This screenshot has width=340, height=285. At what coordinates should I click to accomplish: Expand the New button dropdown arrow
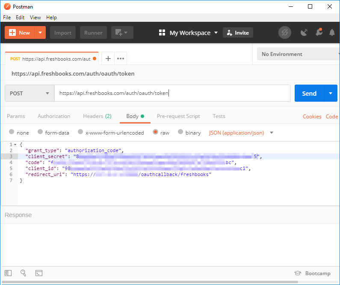40,32
